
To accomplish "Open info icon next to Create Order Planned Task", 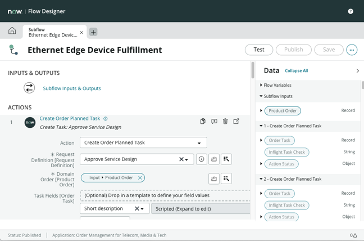I will coord(106,119).
